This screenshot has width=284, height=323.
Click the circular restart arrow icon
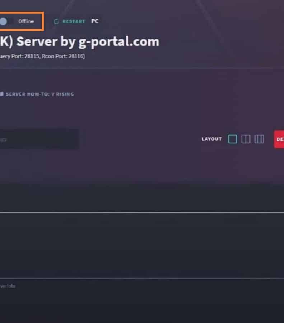click(x=56, y=22)
